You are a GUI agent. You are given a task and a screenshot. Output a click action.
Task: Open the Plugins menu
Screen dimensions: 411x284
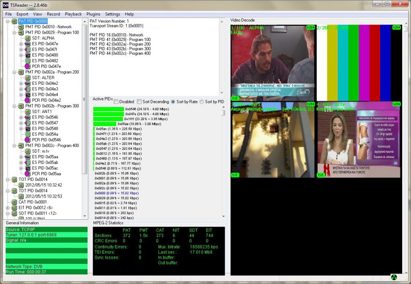tap(93, 14)
